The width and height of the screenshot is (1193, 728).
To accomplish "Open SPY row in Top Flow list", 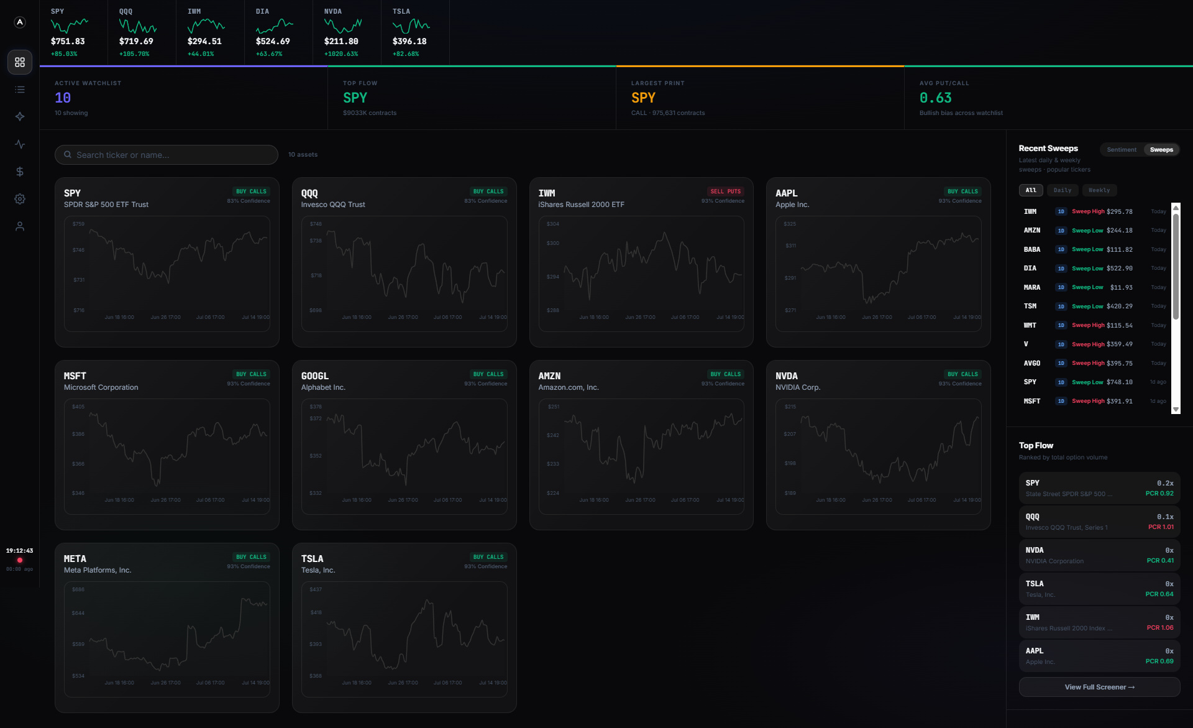I will 1099,488.
